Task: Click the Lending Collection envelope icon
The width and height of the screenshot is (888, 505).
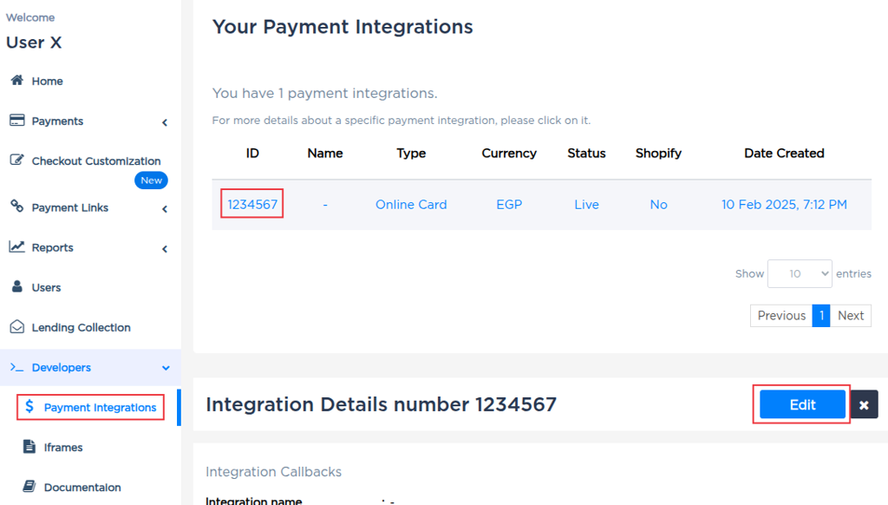Action: click(x=16, y=327)
